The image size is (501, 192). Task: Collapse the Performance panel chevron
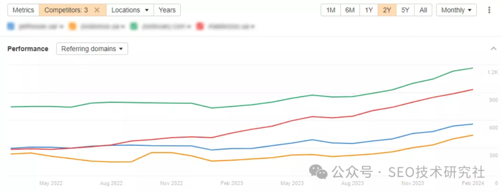493,49
